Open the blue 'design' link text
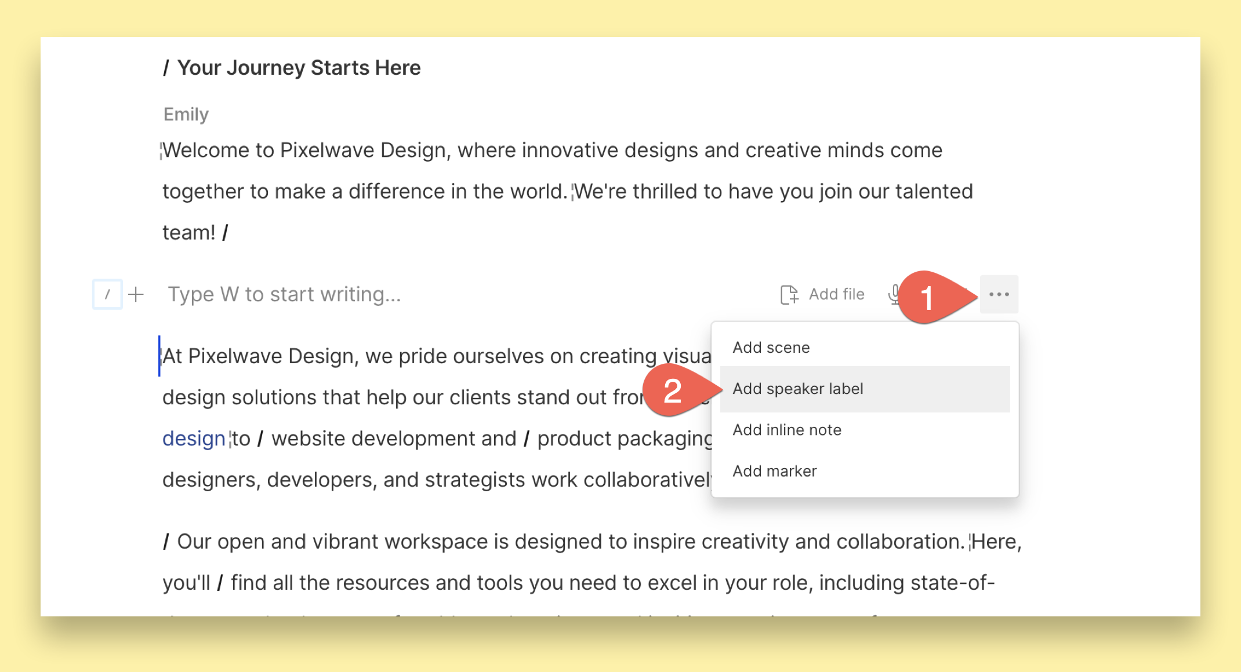 (194, 439)
